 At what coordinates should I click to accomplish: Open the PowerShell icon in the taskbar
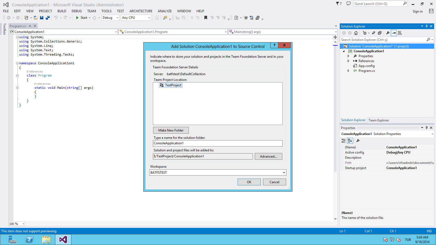pyautogui.click(x=29, y=240)
